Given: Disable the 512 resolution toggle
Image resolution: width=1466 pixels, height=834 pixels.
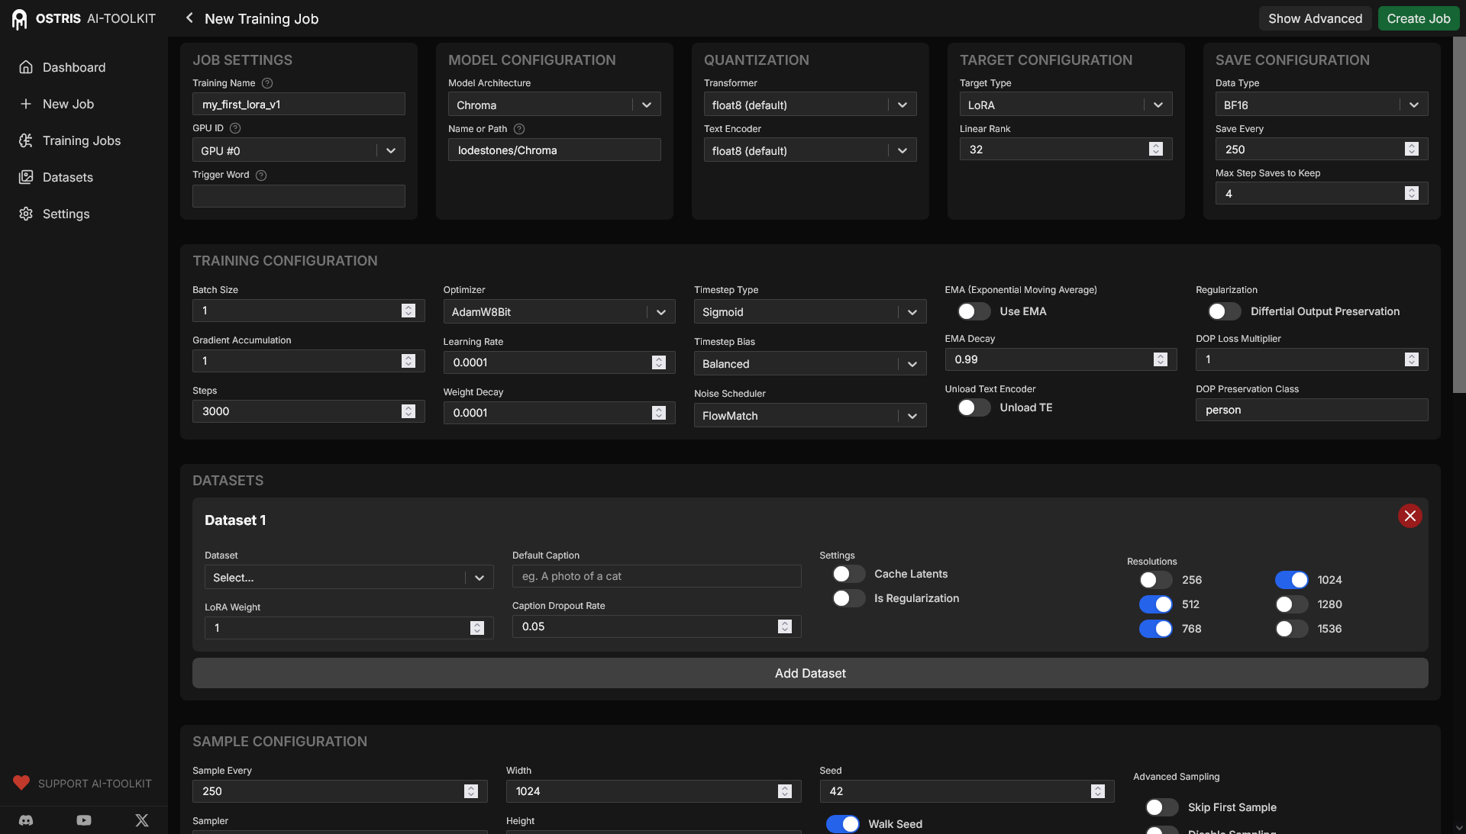Looking at the screenshot, I should coord(1155,604).
